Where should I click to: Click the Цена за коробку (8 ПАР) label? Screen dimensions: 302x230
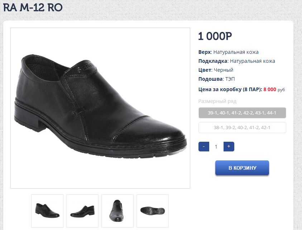(230, 89)
